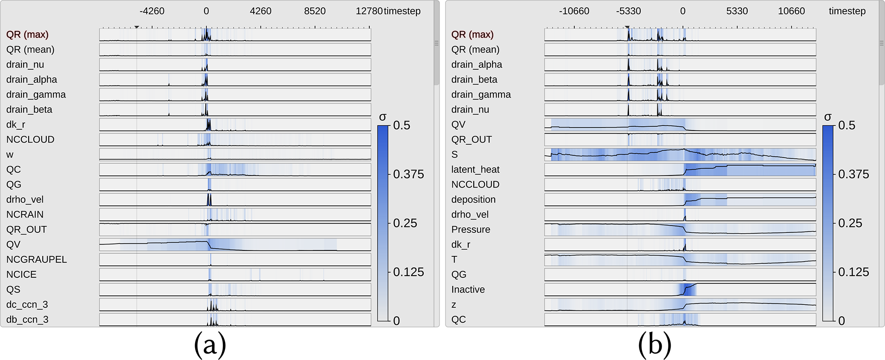Select the dc_ccn_3 row label
This screenshot has width=885, height=360.
point(27,304)
